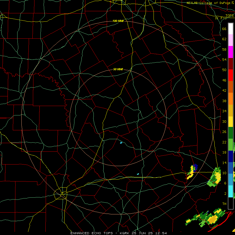Select the dark orange legend swatch
The width and height of the screenshot is (235, 235).
231,87
